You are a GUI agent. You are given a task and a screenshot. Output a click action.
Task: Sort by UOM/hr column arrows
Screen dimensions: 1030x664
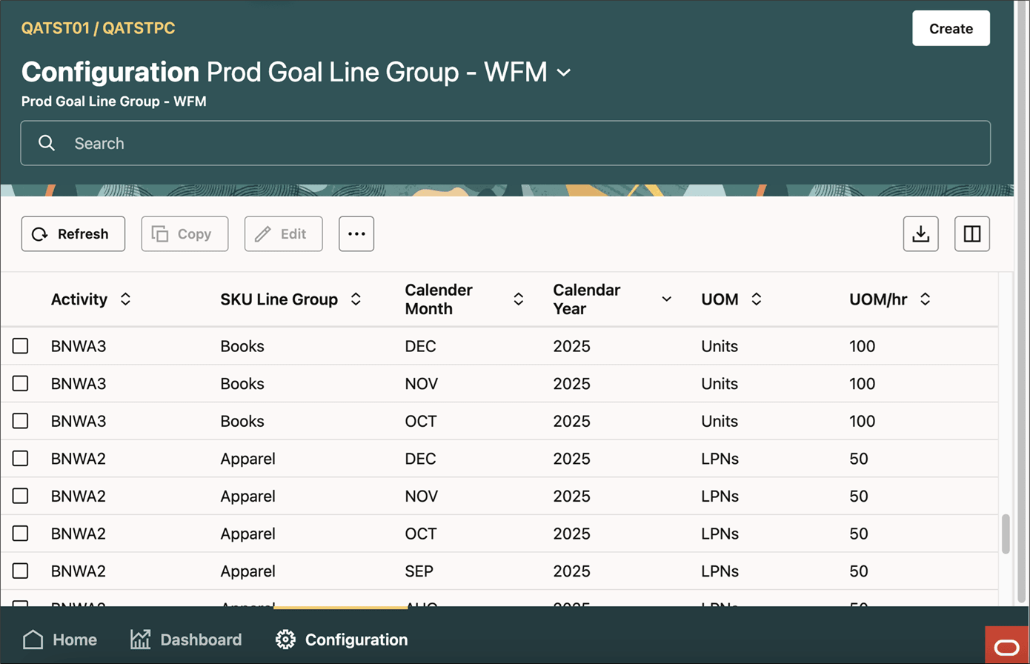pos(925,299)
